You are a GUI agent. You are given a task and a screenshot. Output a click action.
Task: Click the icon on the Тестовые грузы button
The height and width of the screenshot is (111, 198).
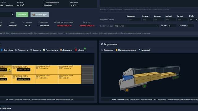[34, 14]
